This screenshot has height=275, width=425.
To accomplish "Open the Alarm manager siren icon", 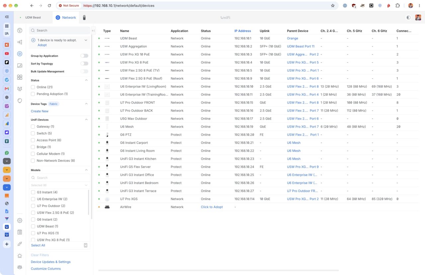I will [x=20, y=256].
